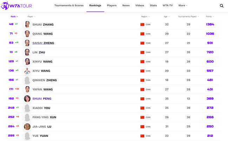Screen dimensions: 228x141
Task: Open XINYU WANG player link
Action: pyautogui.click(x=42, y=61)
